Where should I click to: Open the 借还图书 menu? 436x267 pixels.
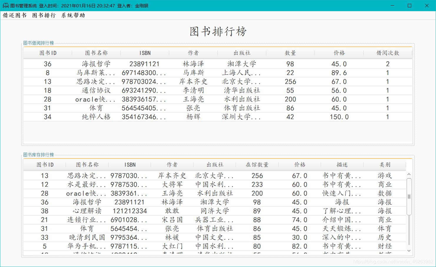pyautogui.click(x=15, y=15)
